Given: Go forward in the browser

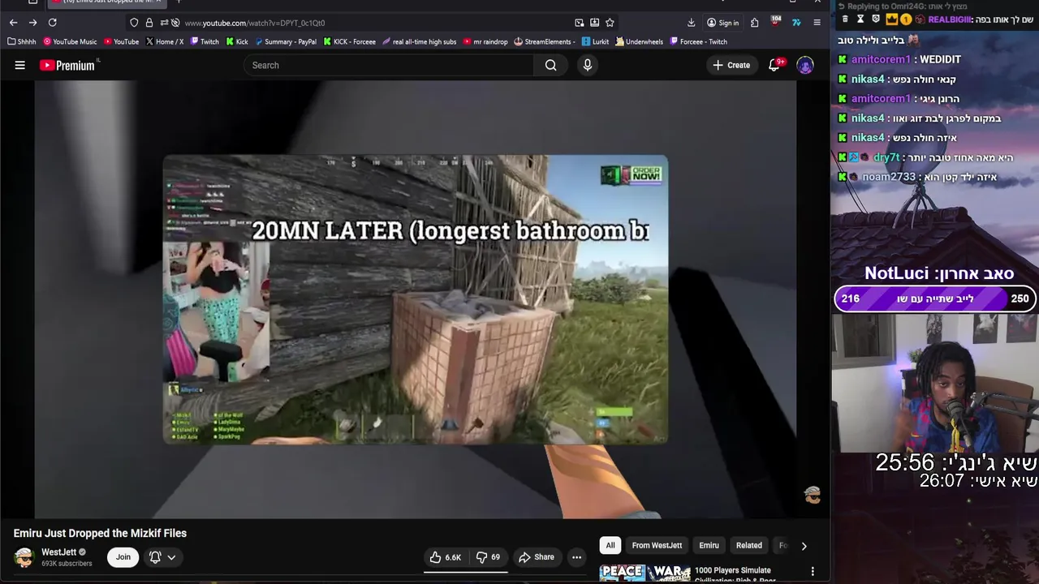Looking at the screenshot, I should click(32, 23).
